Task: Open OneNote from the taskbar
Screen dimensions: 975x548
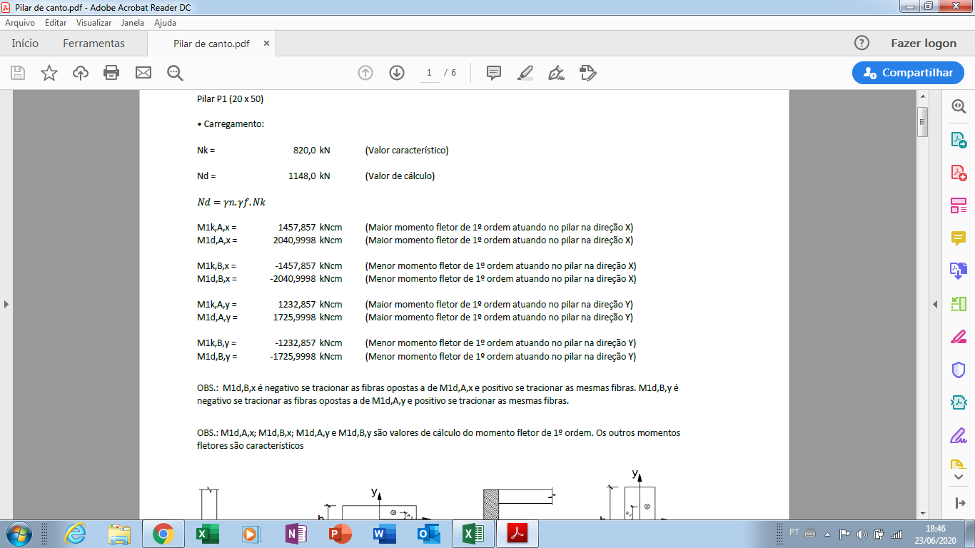Action: 295,534
